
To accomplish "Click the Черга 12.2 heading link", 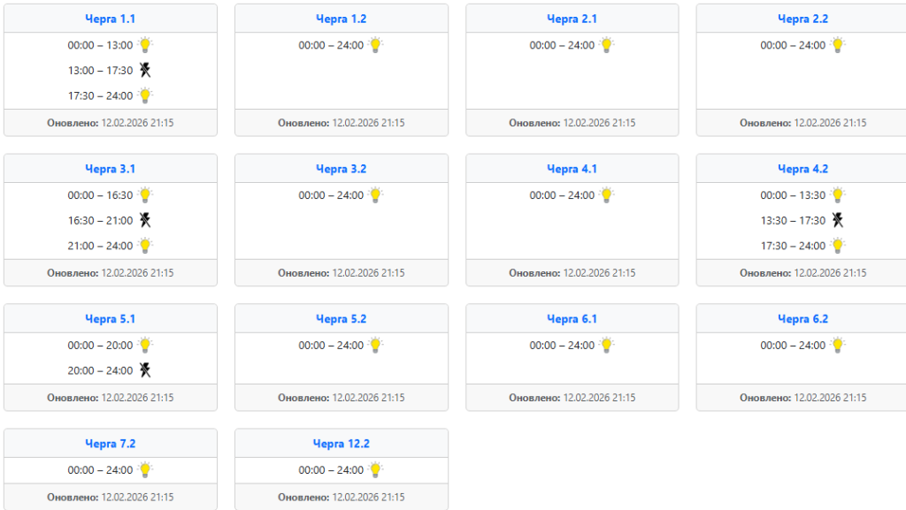I will (x=342, y=444).
